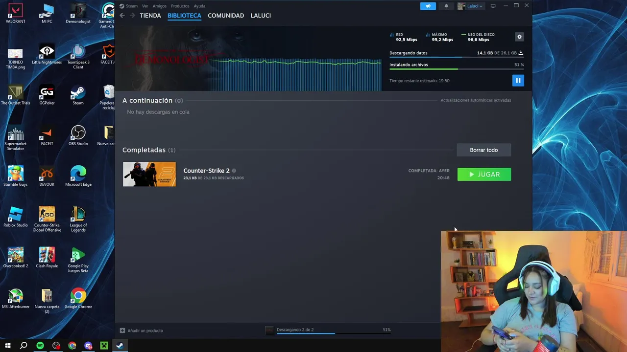This screenshot has width=627, height=352.
Task: Click the A continuación heading
Action: (x=147, y=100)
